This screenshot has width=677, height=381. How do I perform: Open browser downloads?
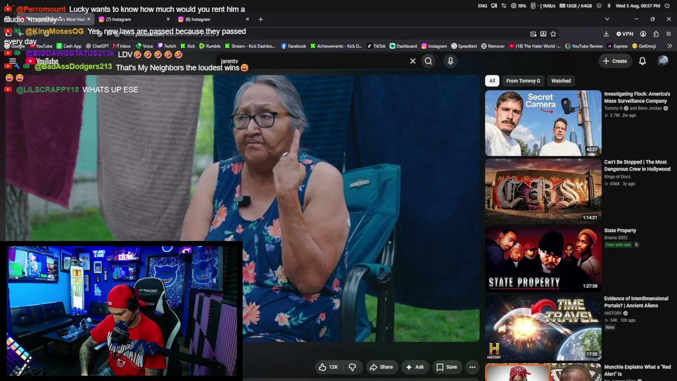606,34
